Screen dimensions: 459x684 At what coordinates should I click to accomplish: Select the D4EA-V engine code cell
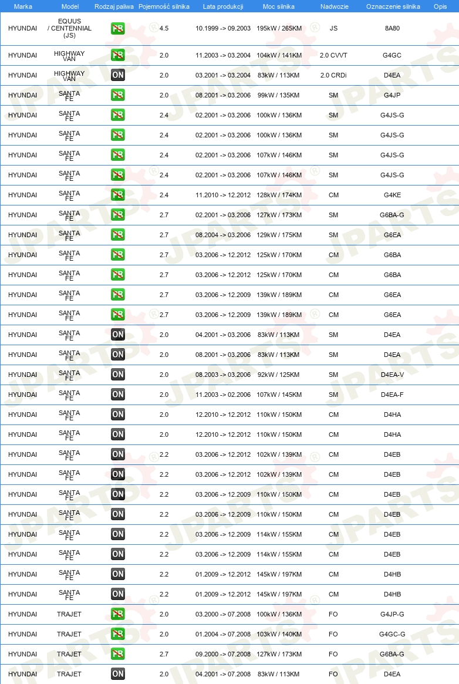coord(392,375)
